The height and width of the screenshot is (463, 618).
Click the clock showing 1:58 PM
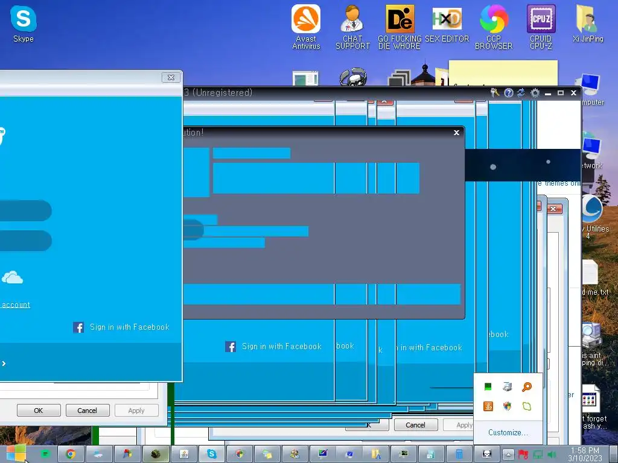(x=585, y=454)
